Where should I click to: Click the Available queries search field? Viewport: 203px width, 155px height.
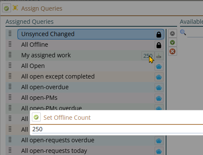pyautogui.click(x=195, y=34)
